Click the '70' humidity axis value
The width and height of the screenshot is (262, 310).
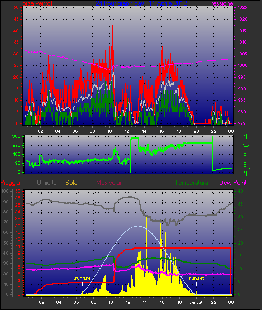(6, 222)
